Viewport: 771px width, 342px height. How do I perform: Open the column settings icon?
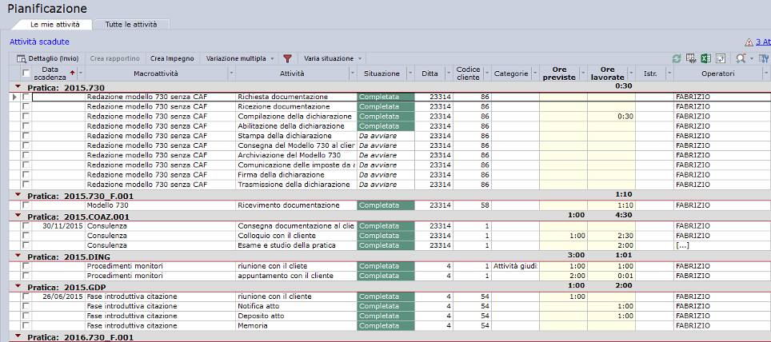pyautogui.click(x=764, y=58)
